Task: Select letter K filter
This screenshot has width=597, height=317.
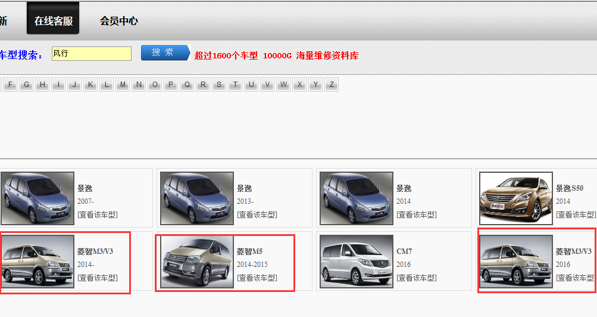Action: [x=90, y=85]
